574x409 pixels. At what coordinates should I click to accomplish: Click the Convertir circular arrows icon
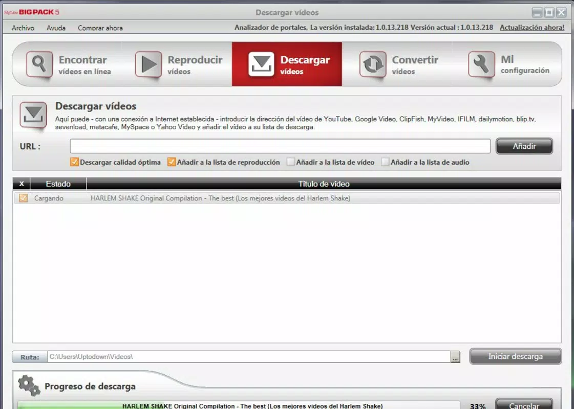coord(373,64)
